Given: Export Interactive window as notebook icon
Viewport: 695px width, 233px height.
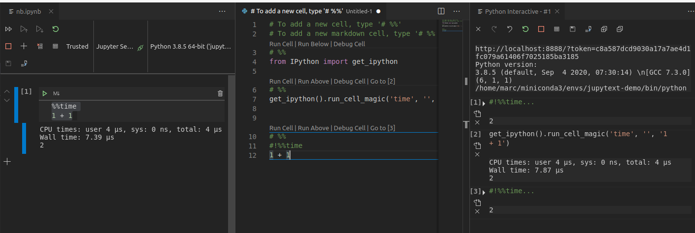Looking at the screenshot, I should 588,29.
